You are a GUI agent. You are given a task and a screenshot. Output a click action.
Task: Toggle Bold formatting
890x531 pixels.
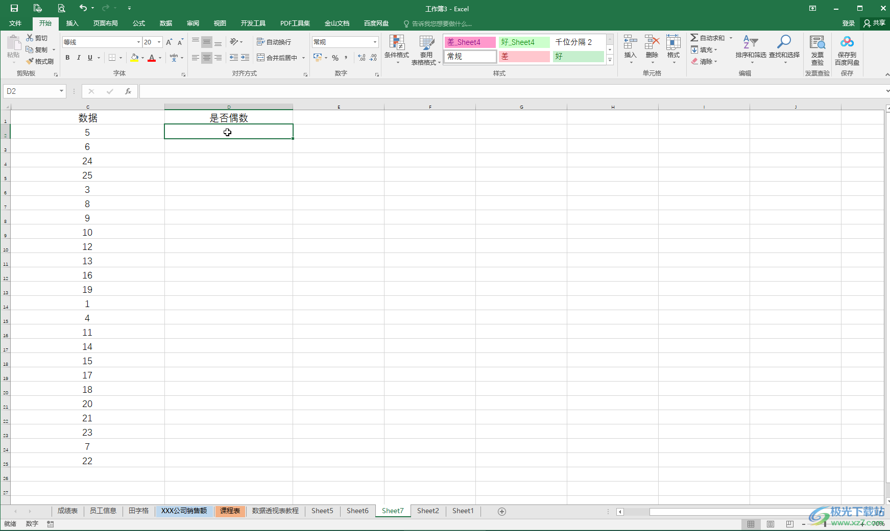(x=67, y=58)
